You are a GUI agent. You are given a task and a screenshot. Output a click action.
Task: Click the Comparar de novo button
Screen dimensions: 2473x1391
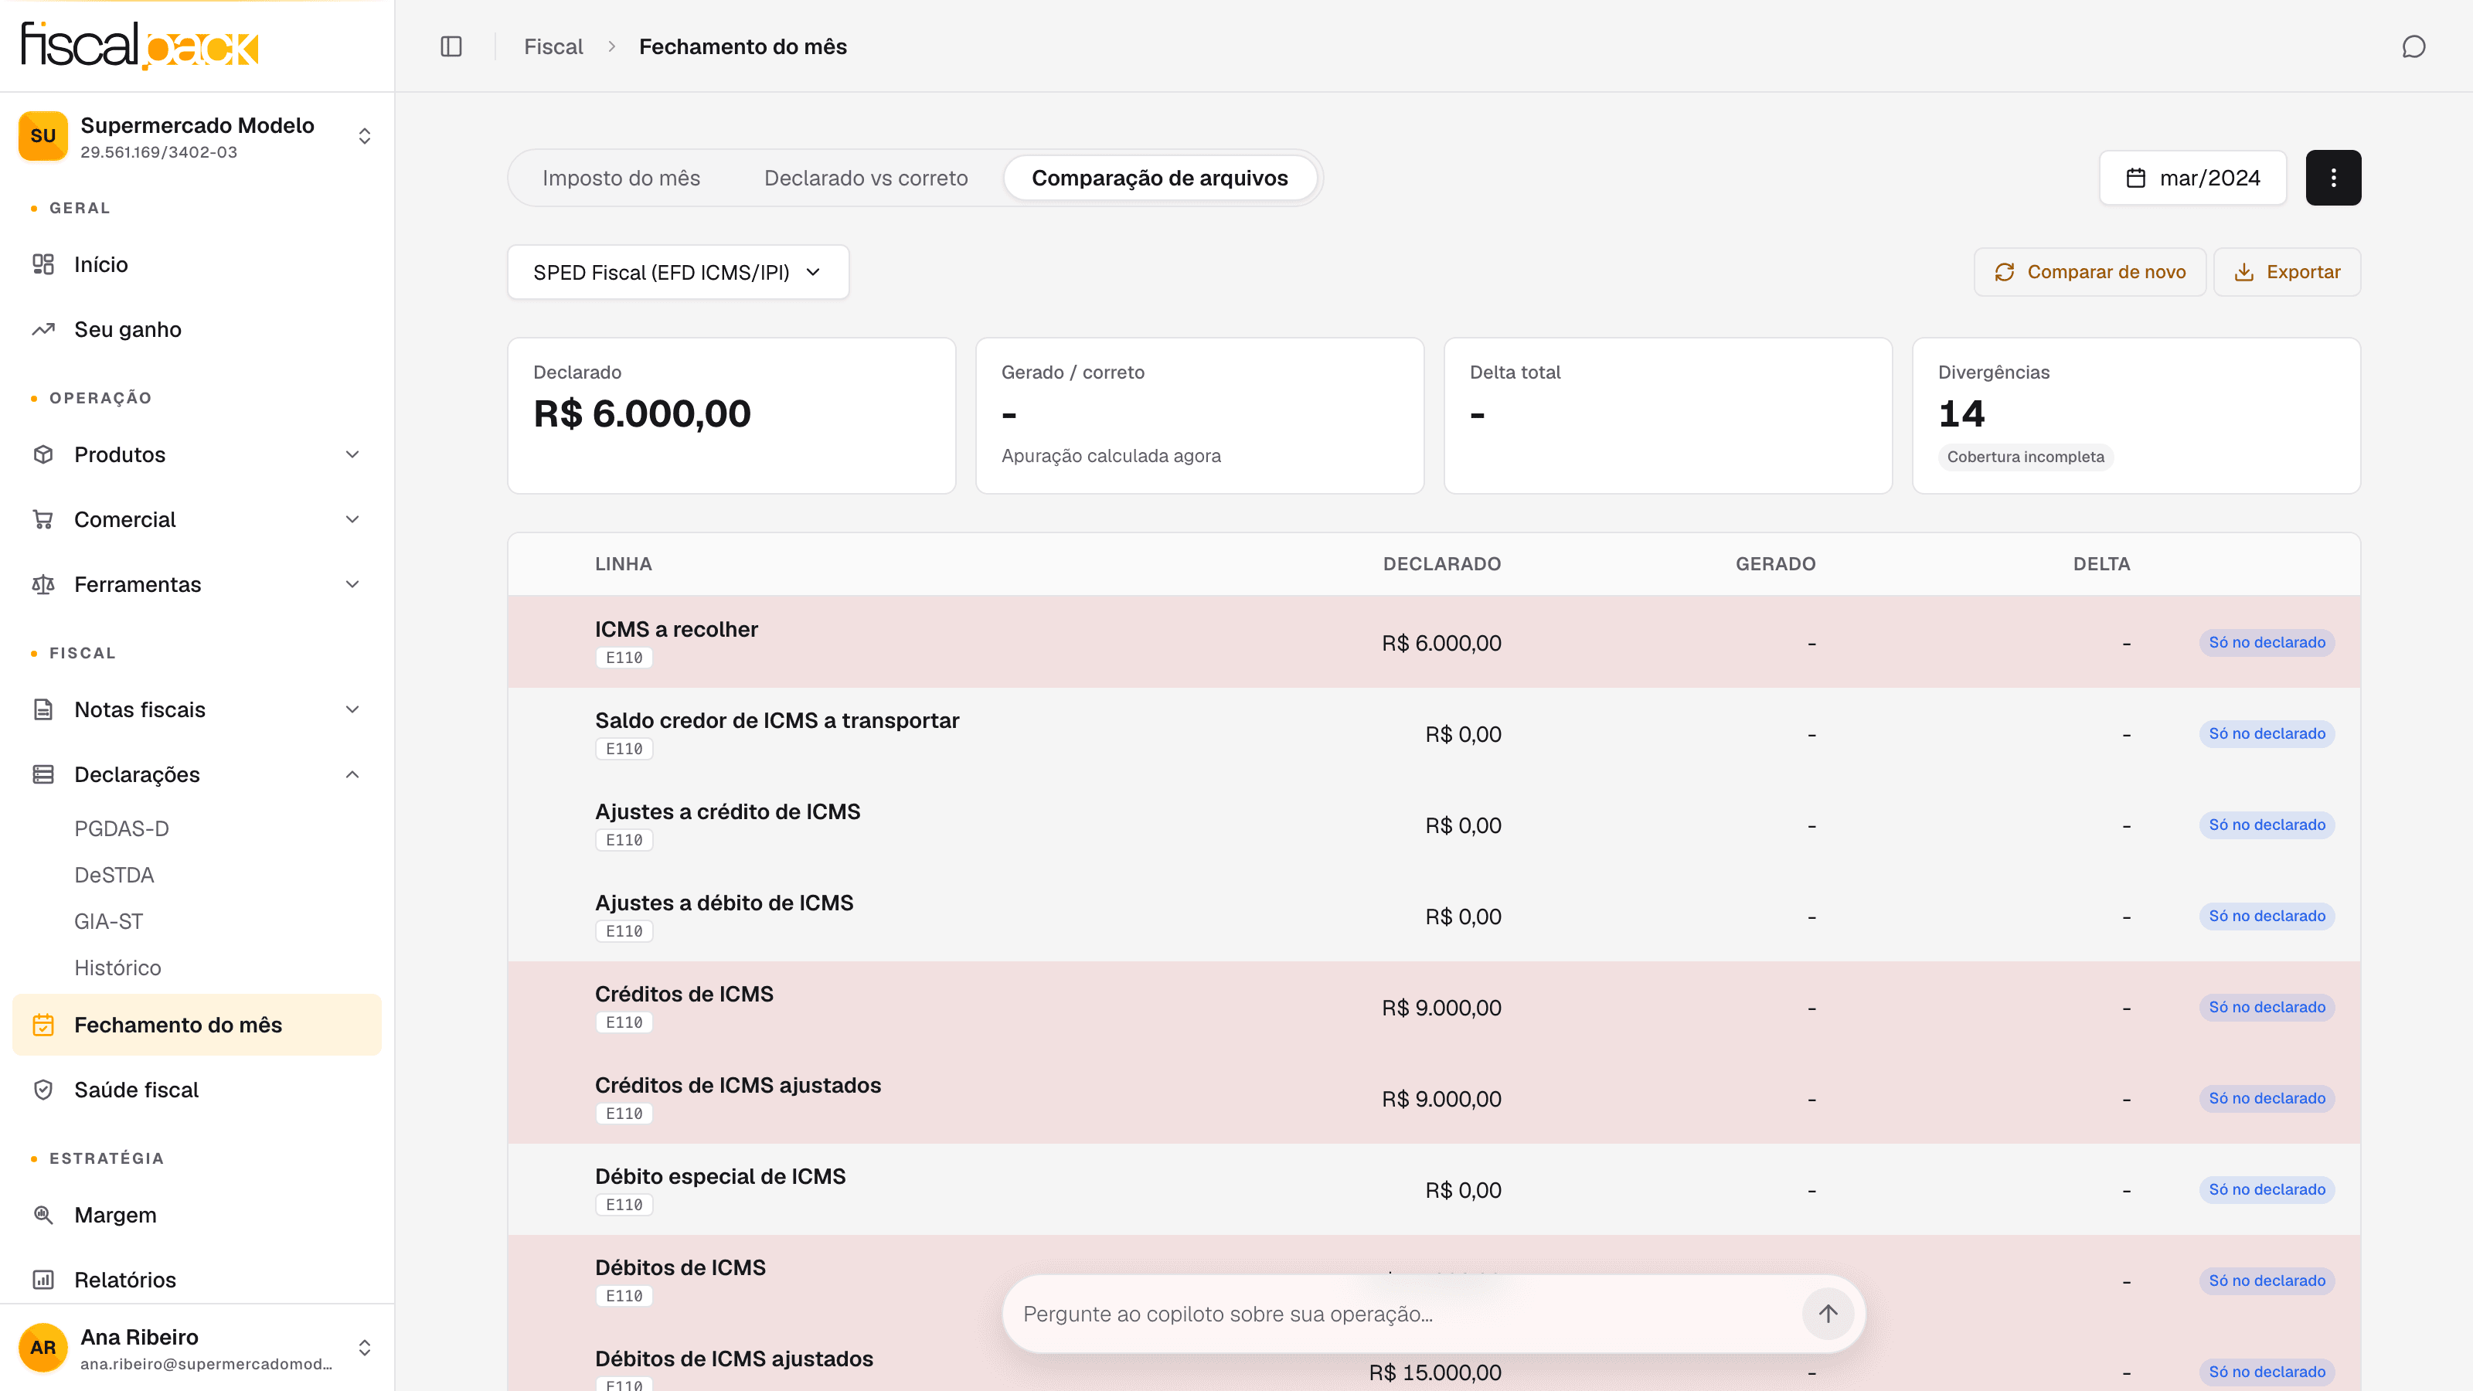pos(2090,272)
